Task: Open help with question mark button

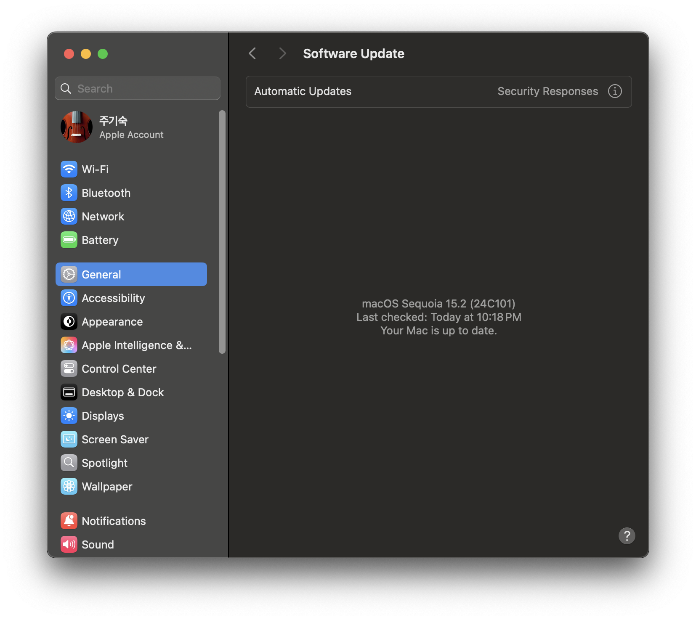Action: 627,536
